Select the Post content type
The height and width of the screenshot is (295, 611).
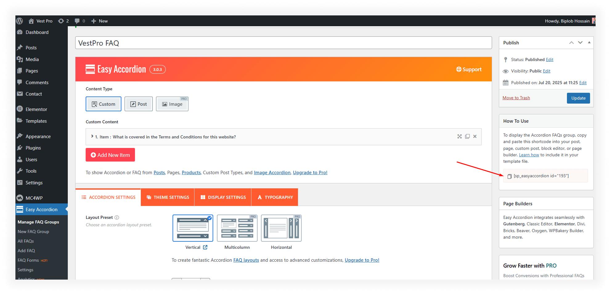(x=138, y=104)
